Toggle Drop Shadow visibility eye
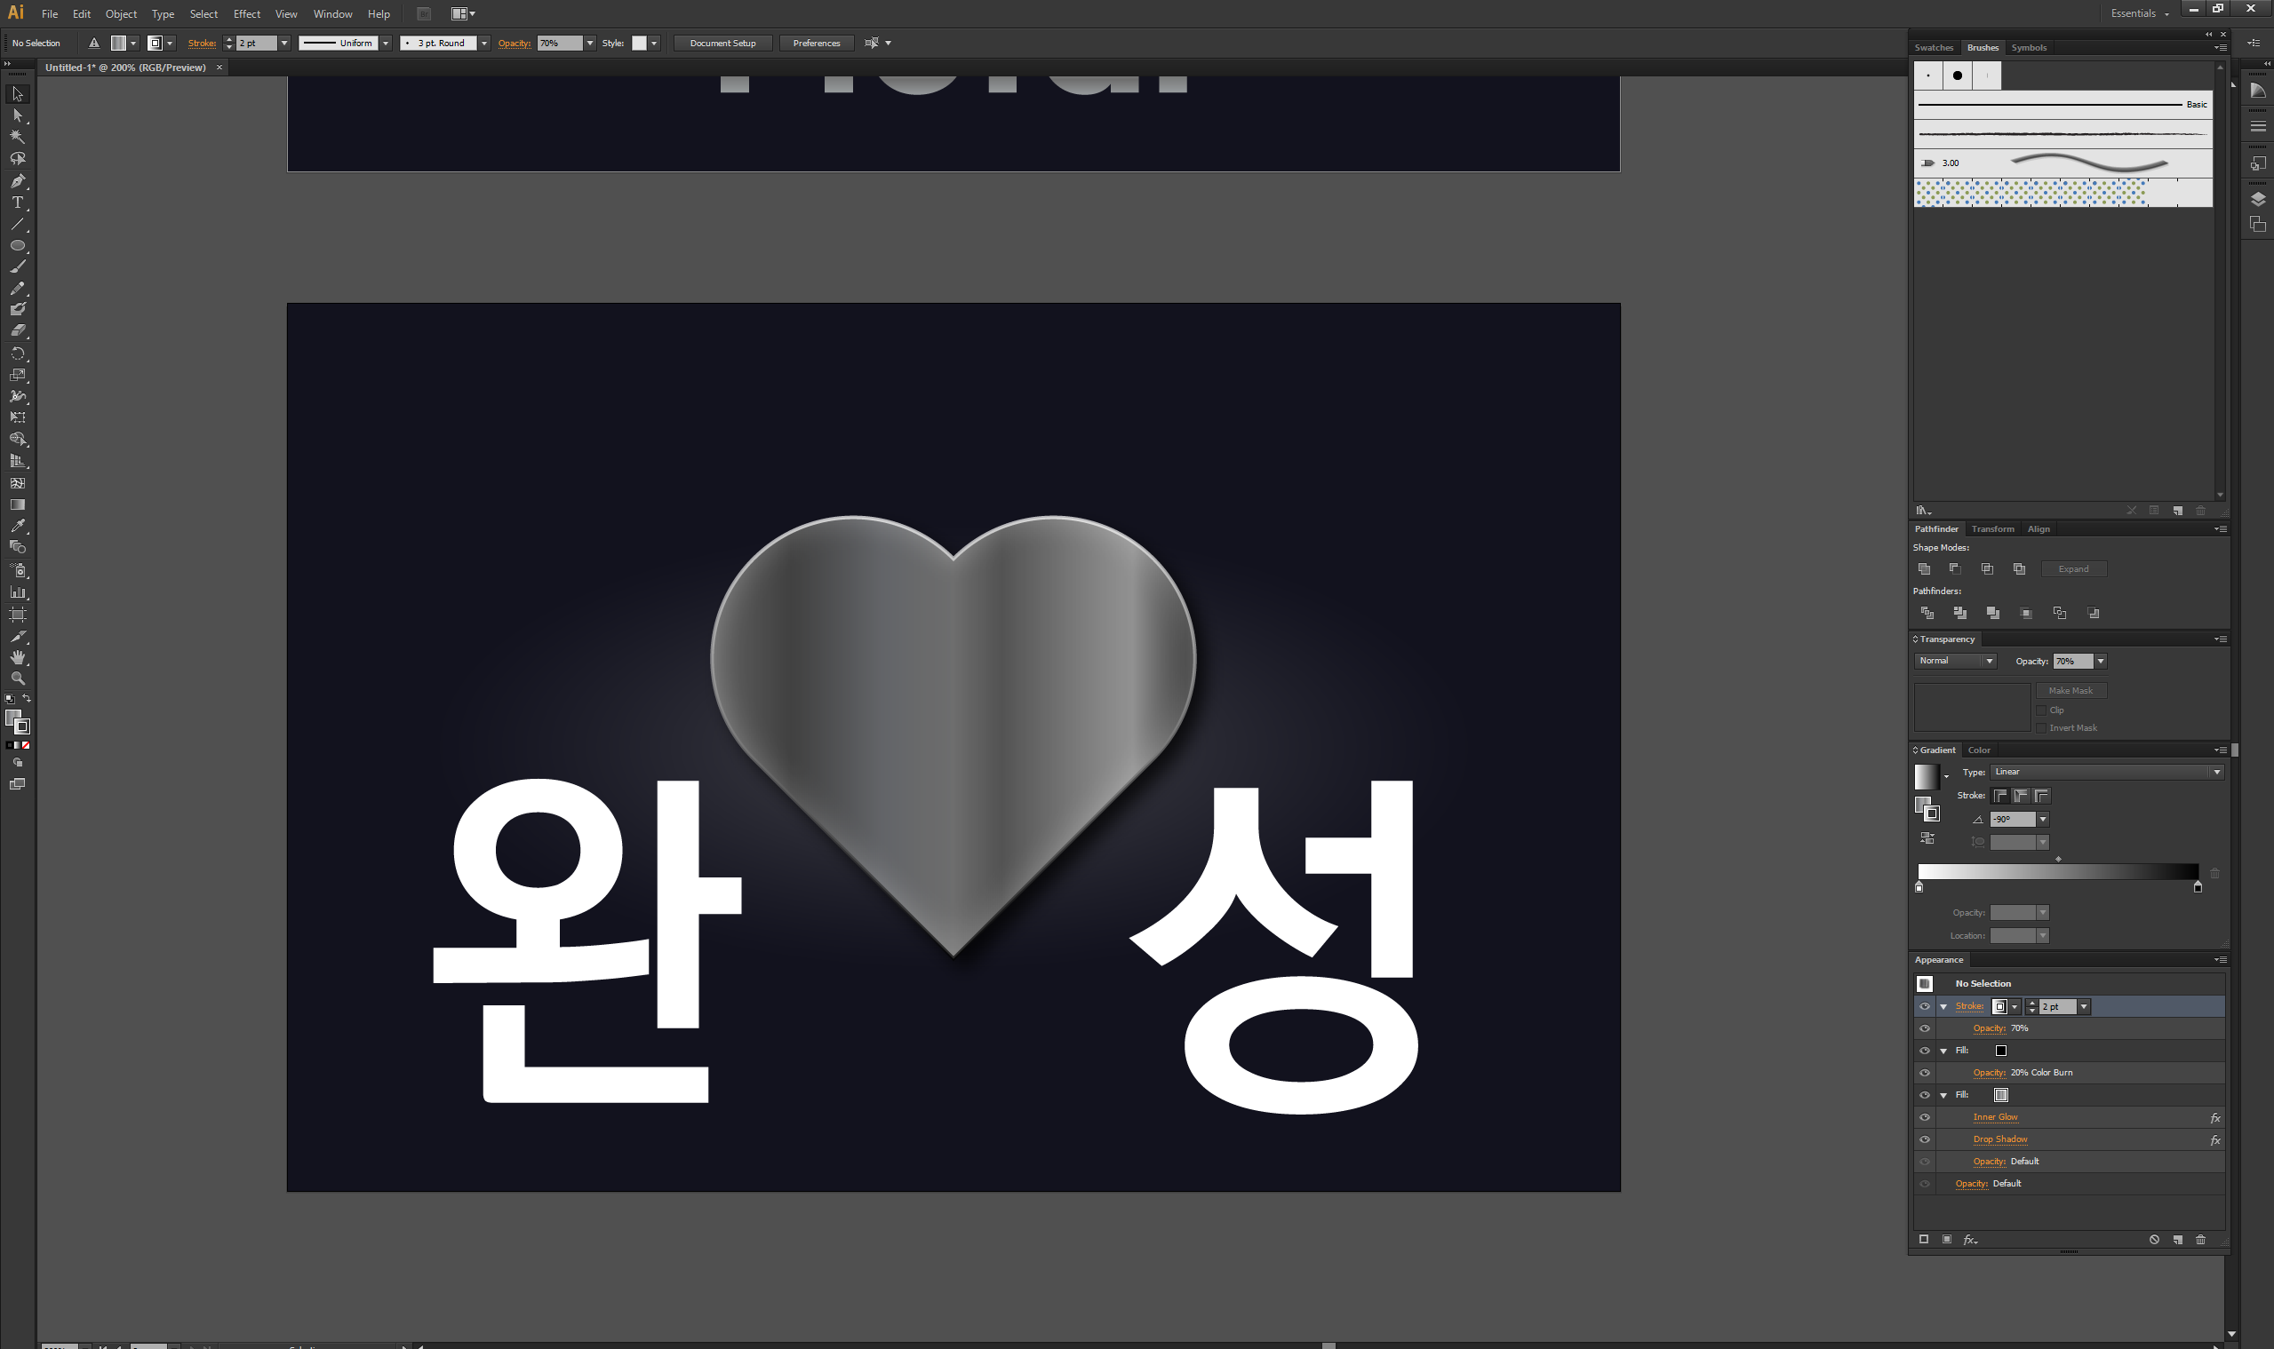 click(1925, 1139)
